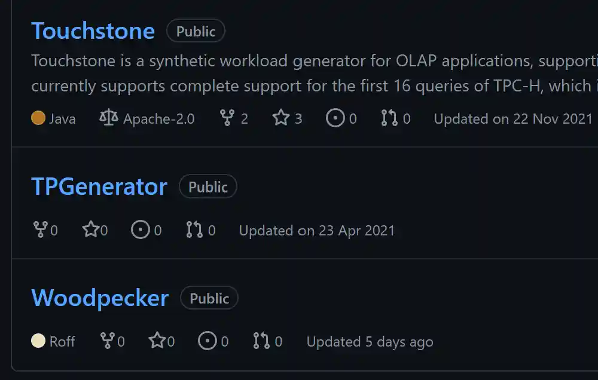Click the fork icon in Woodpecker row
598x380 pixels.
tap(108, 341)
